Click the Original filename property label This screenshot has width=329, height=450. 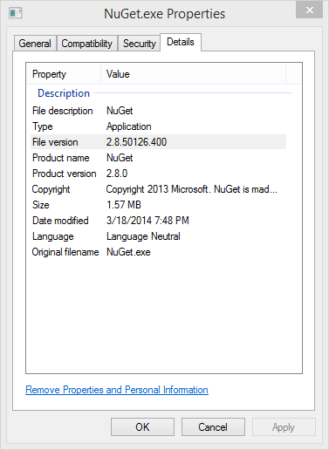pos(65,252)
